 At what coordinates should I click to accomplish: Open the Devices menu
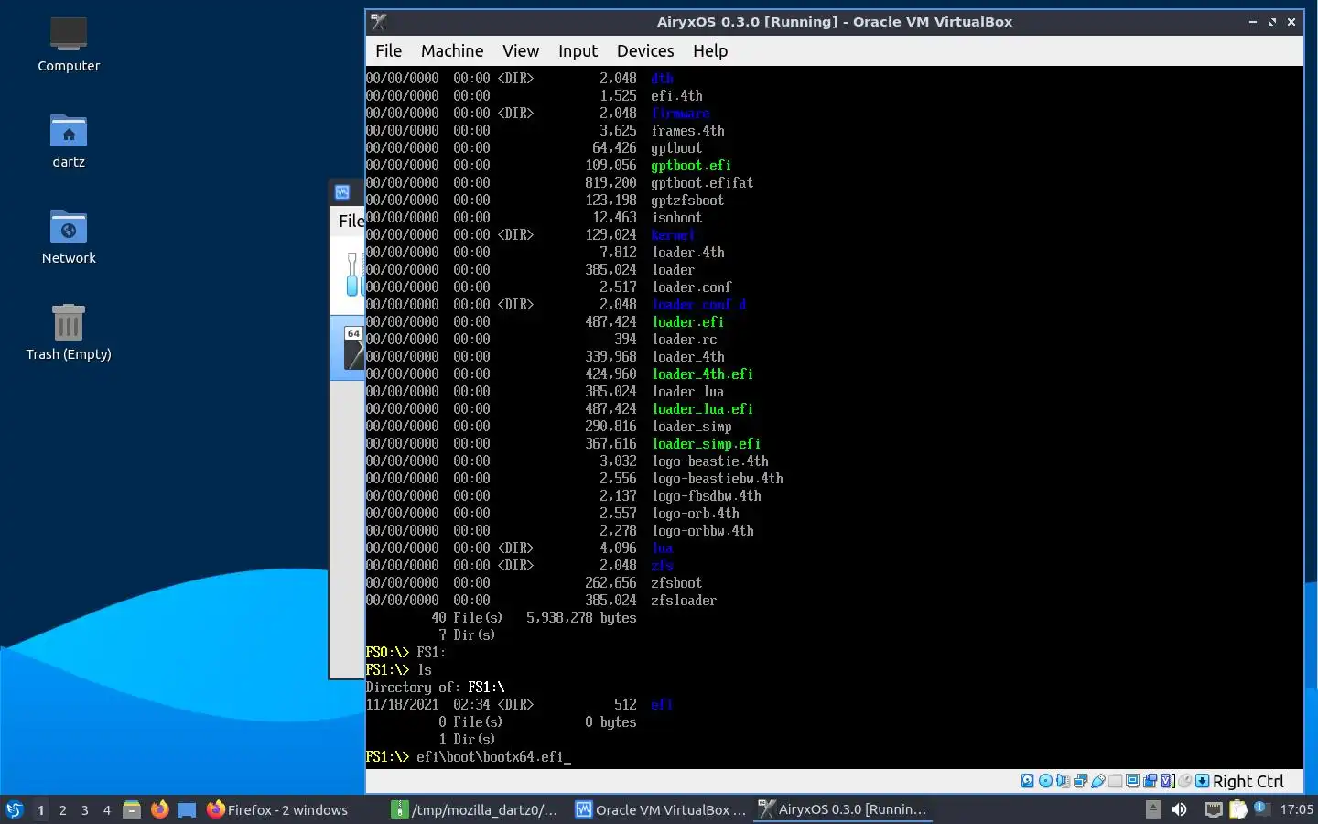pyautogui.click(x=645, y=51)
